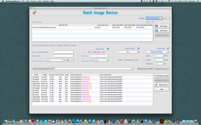Click the Add Output Image button

[x=162, y=76]
